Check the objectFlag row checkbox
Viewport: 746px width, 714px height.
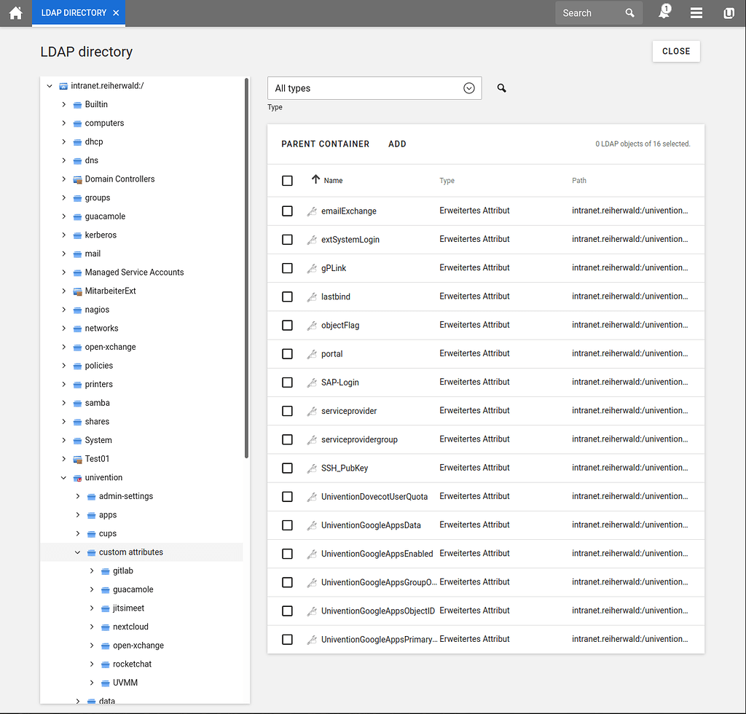(287, 326)
